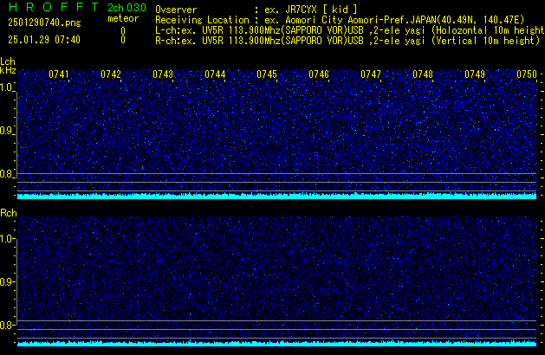This screenshot has width=545, height=355.
Task: Click the Lch 1.0 kHz axis label
Action: 6,87
